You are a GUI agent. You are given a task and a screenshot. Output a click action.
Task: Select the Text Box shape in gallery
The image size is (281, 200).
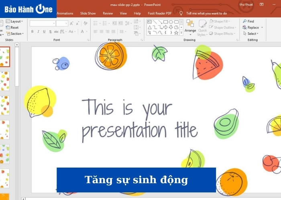click(149, 22)
